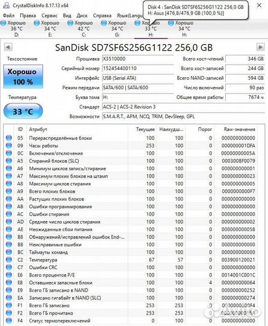Viewport: 268px width, 326px height.
Task: Select the Записано гигабайт в NAND (SLC) row
Action: 131,298
